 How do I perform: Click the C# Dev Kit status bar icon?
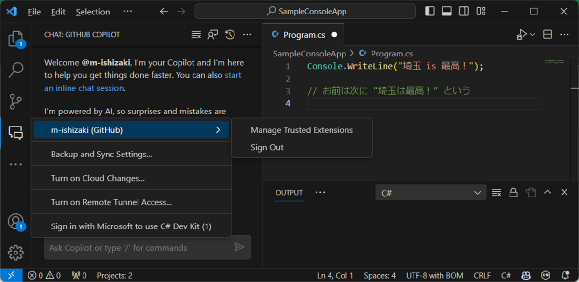[x=546, y=275]
